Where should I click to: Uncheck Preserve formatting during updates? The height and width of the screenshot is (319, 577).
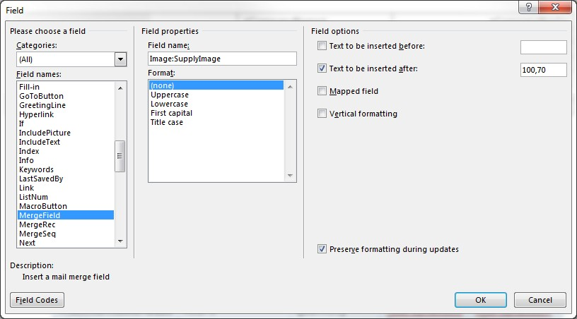point(322,249)
